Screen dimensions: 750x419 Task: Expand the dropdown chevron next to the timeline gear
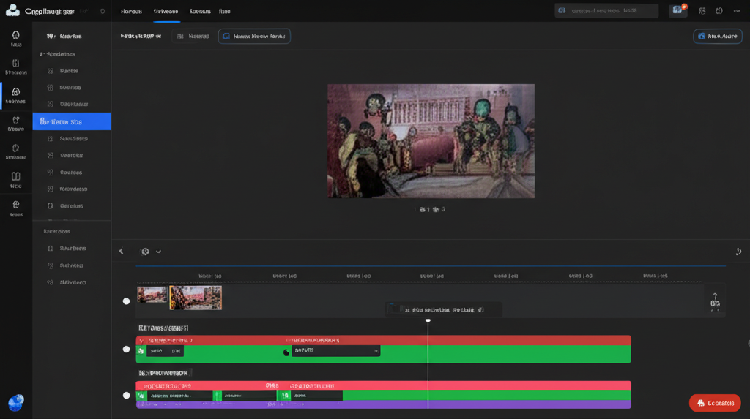(158, 252)
